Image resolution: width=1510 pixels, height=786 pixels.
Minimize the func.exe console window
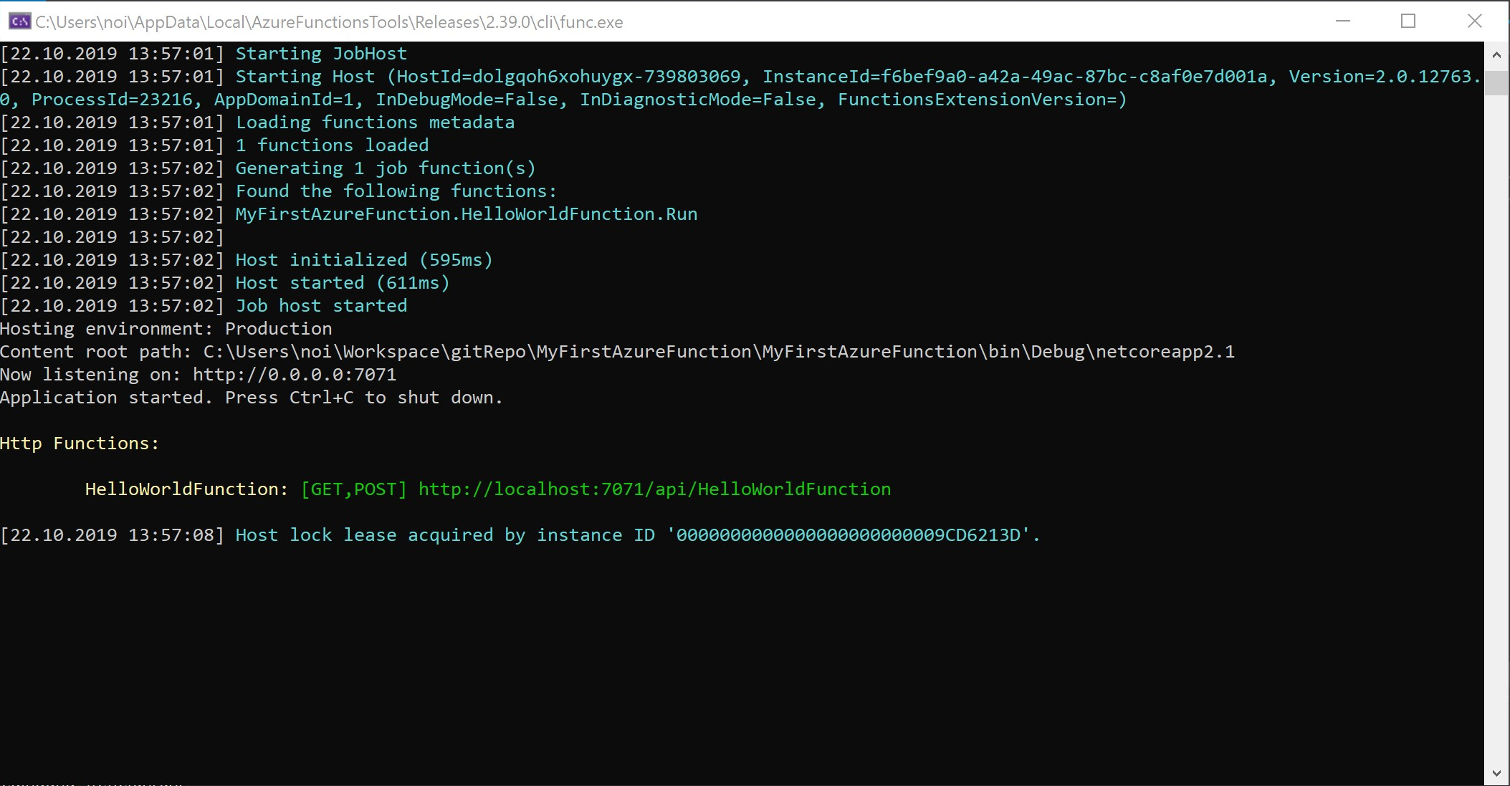[x=1343, y=21]
